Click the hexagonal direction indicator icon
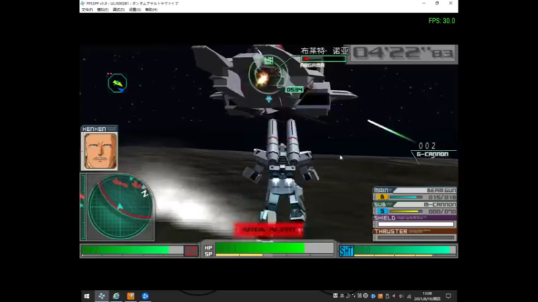Viewport: 538px width, 302px height. tap(117, 83)
